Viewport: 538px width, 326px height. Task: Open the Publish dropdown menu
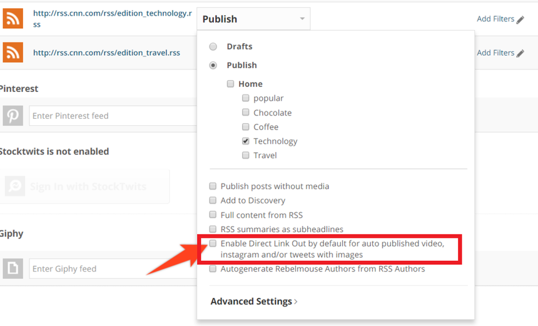pyautogui.click(x=253, y=19)
